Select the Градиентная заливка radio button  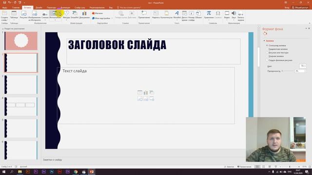coord(267,49)
